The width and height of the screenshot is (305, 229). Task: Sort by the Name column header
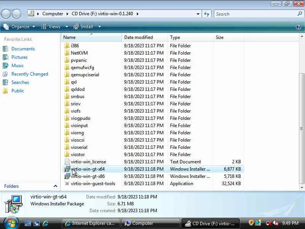pyautogui.click(x=91, y=37)
